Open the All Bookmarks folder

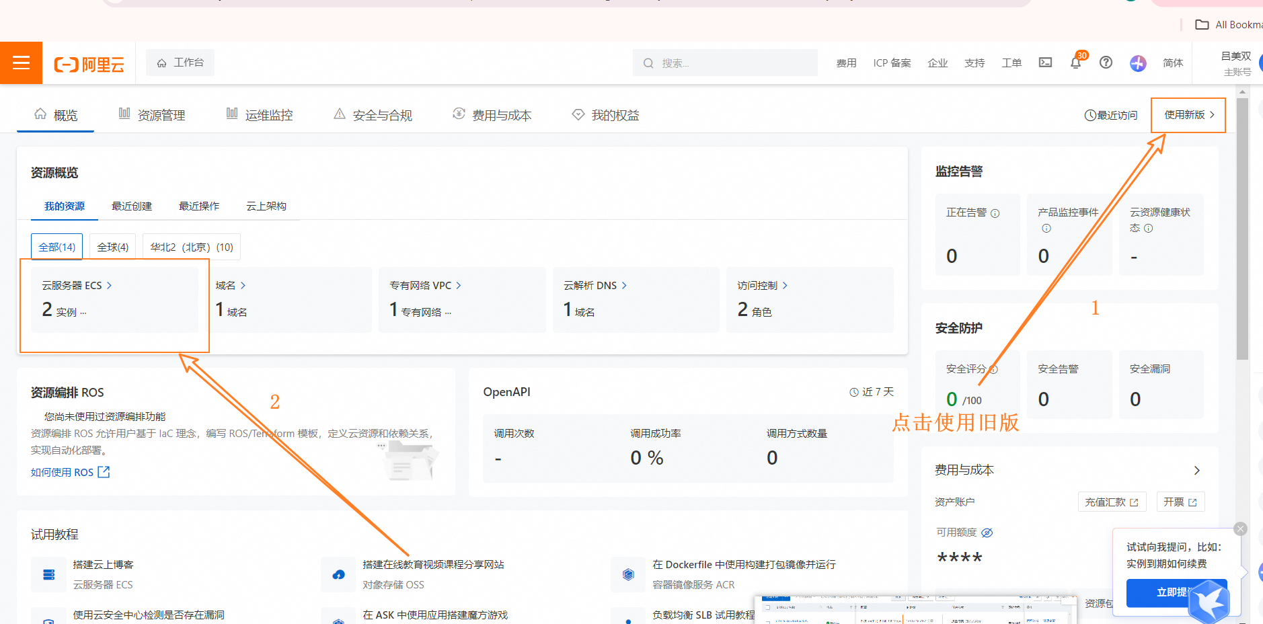1228,25
